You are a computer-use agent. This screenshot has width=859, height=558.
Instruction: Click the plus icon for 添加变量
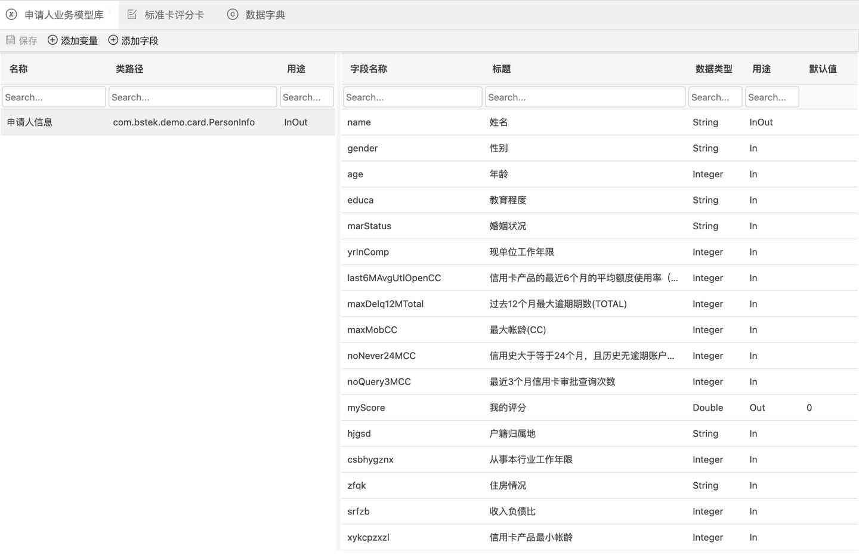coord(52,40)
